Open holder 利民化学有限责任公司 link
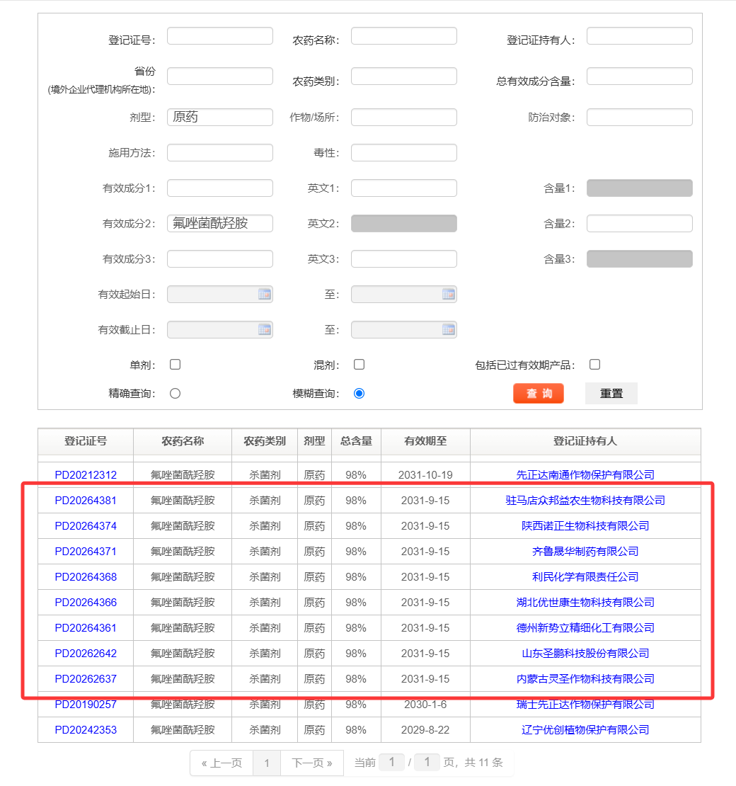Screen dimensions: 736x786 pos(585,577)
